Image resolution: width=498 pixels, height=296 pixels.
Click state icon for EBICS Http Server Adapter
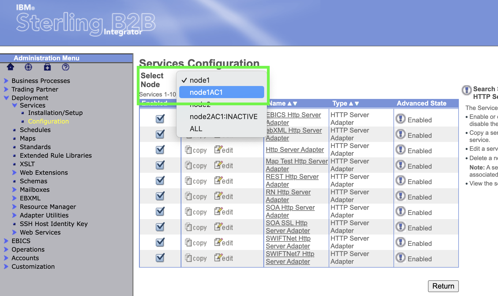[x=400, y=119]
